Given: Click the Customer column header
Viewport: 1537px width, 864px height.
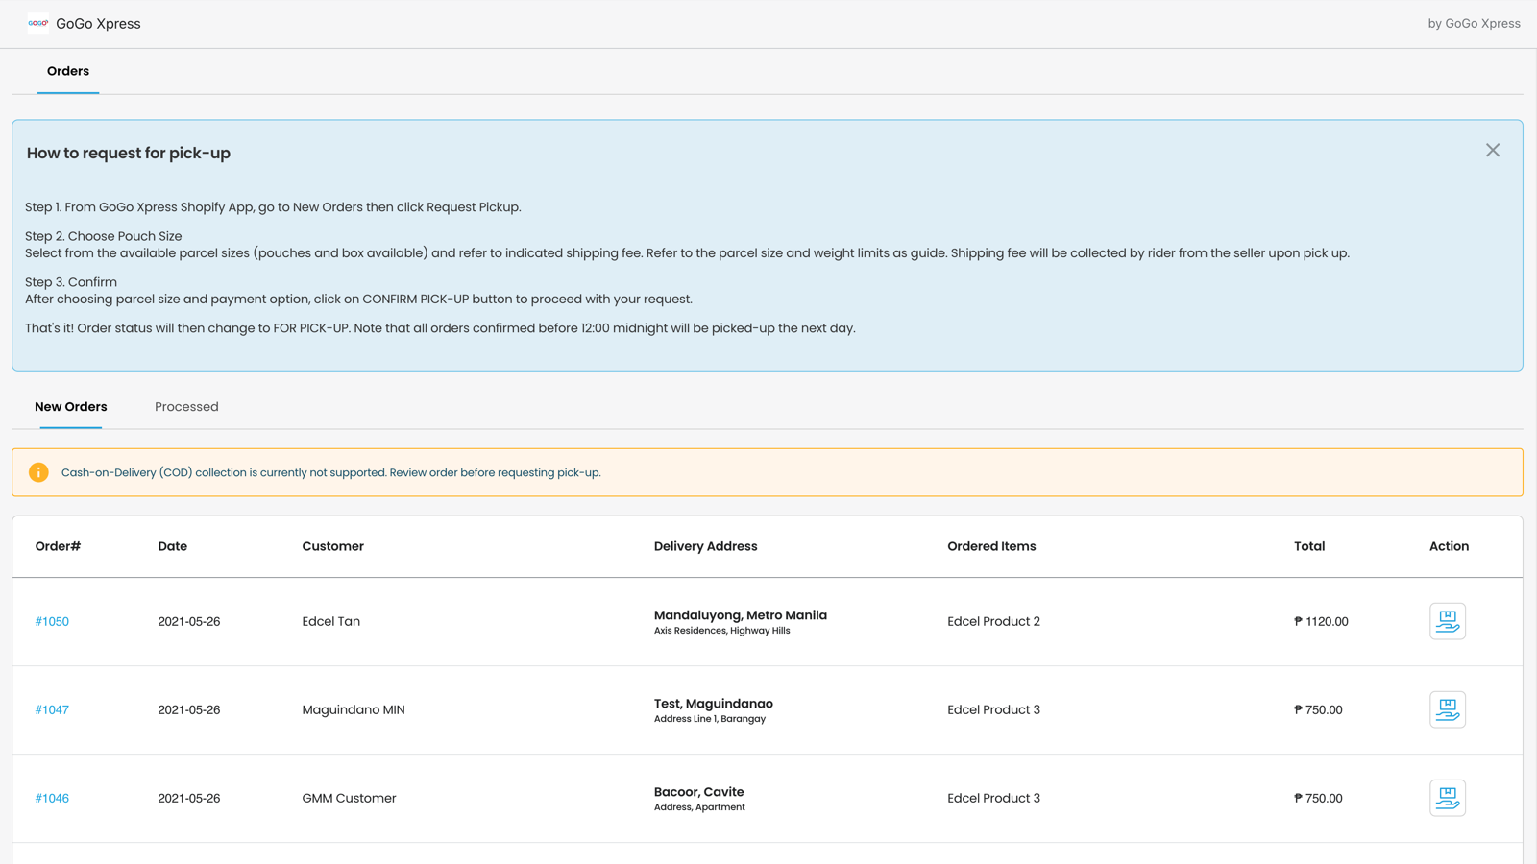Looking at the screenshot, I should pos(332,546).
